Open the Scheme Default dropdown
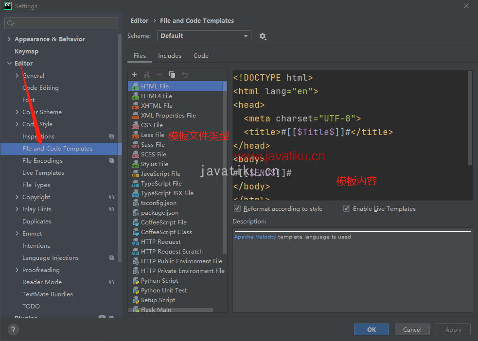Image resolution: width=478 pixels, height=341 pixels. (x=204, y=36)
